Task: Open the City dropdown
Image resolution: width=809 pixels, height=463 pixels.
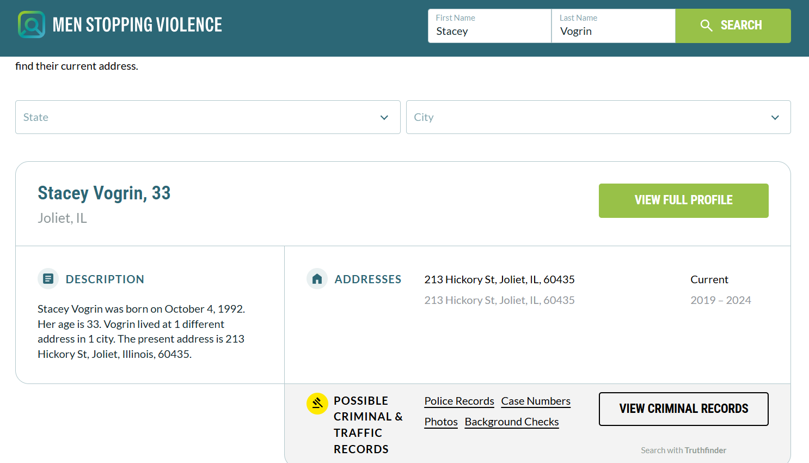Action: tap(598, 117)
